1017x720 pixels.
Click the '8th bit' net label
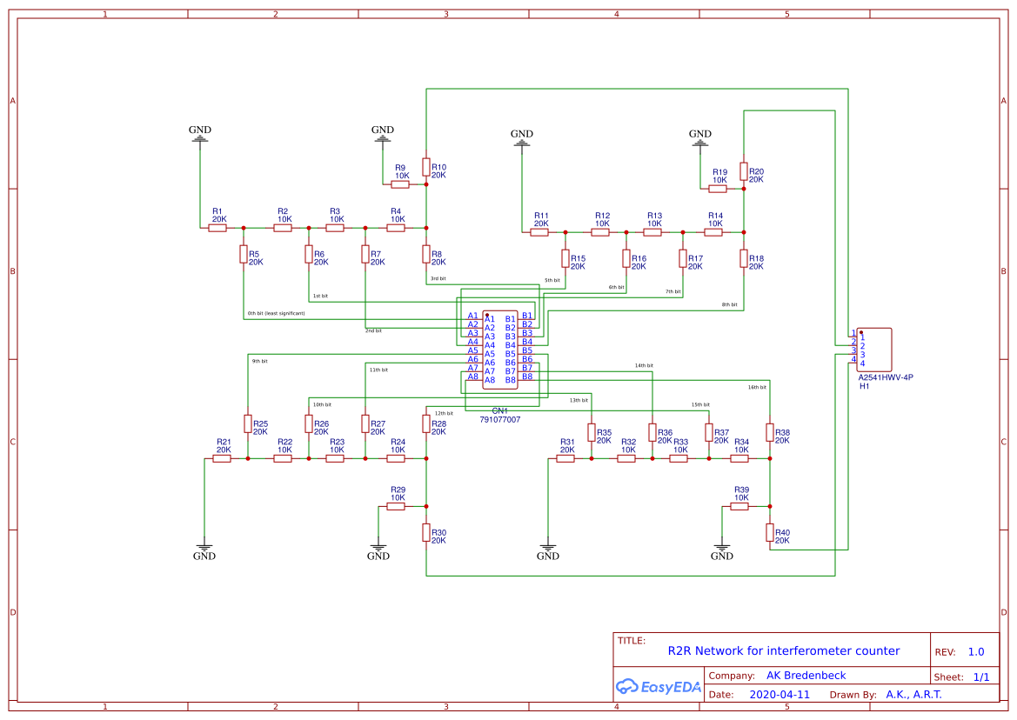[730, 304]
